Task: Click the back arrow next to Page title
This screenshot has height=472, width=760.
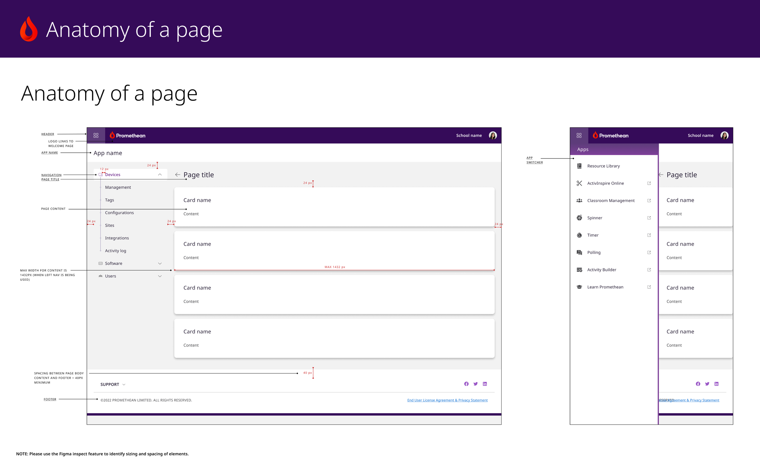Action: tap(178, 175)
